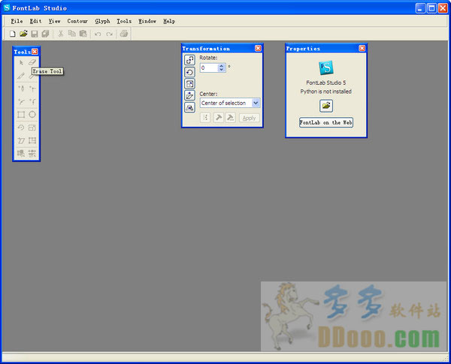Select the Ellipse tool in Tools panel
Viewport: 451px width, 364px height.
click(32, 114)
